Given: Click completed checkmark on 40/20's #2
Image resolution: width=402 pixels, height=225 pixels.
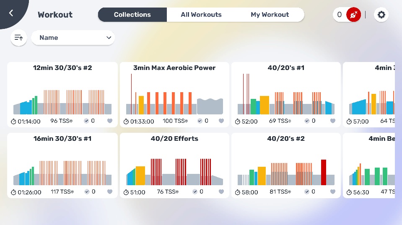Looking at the screenshot, I should point(306,191).
